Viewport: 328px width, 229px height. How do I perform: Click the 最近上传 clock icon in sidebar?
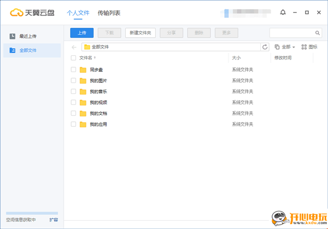point(13,36)
